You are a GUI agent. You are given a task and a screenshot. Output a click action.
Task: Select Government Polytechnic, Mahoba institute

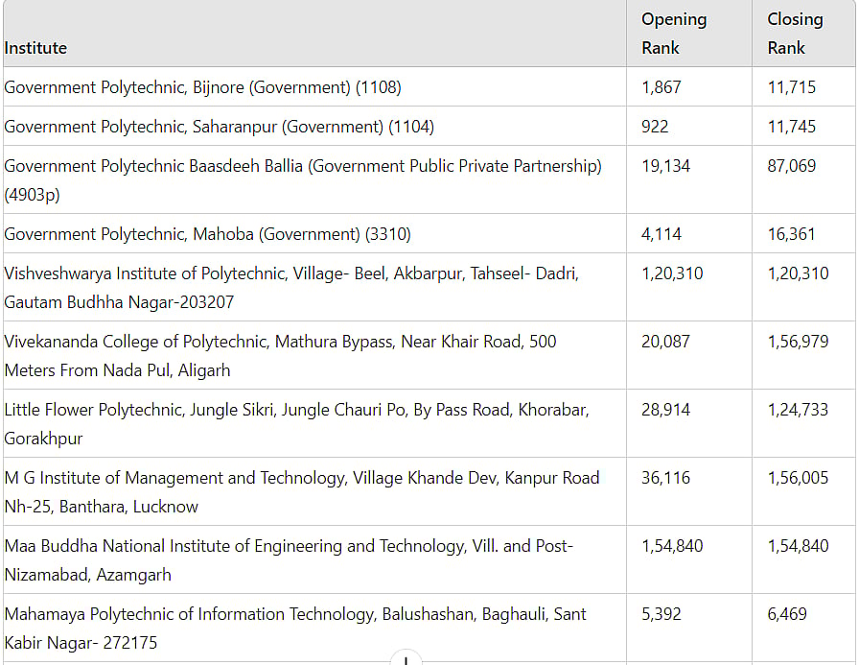pos(207,234)
